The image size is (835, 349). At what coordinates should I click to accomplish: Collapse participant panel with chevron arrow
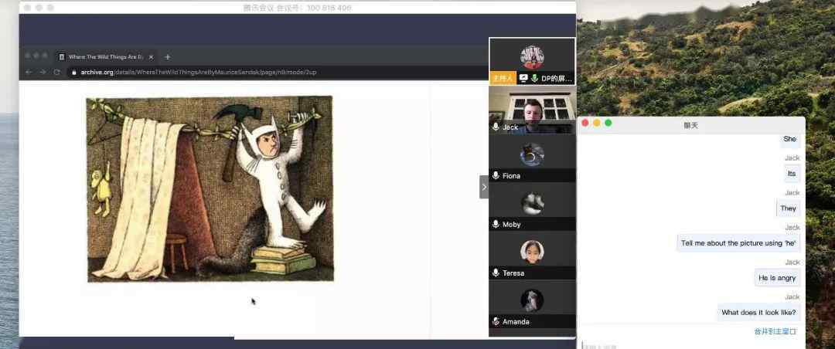tap(483, 187)
